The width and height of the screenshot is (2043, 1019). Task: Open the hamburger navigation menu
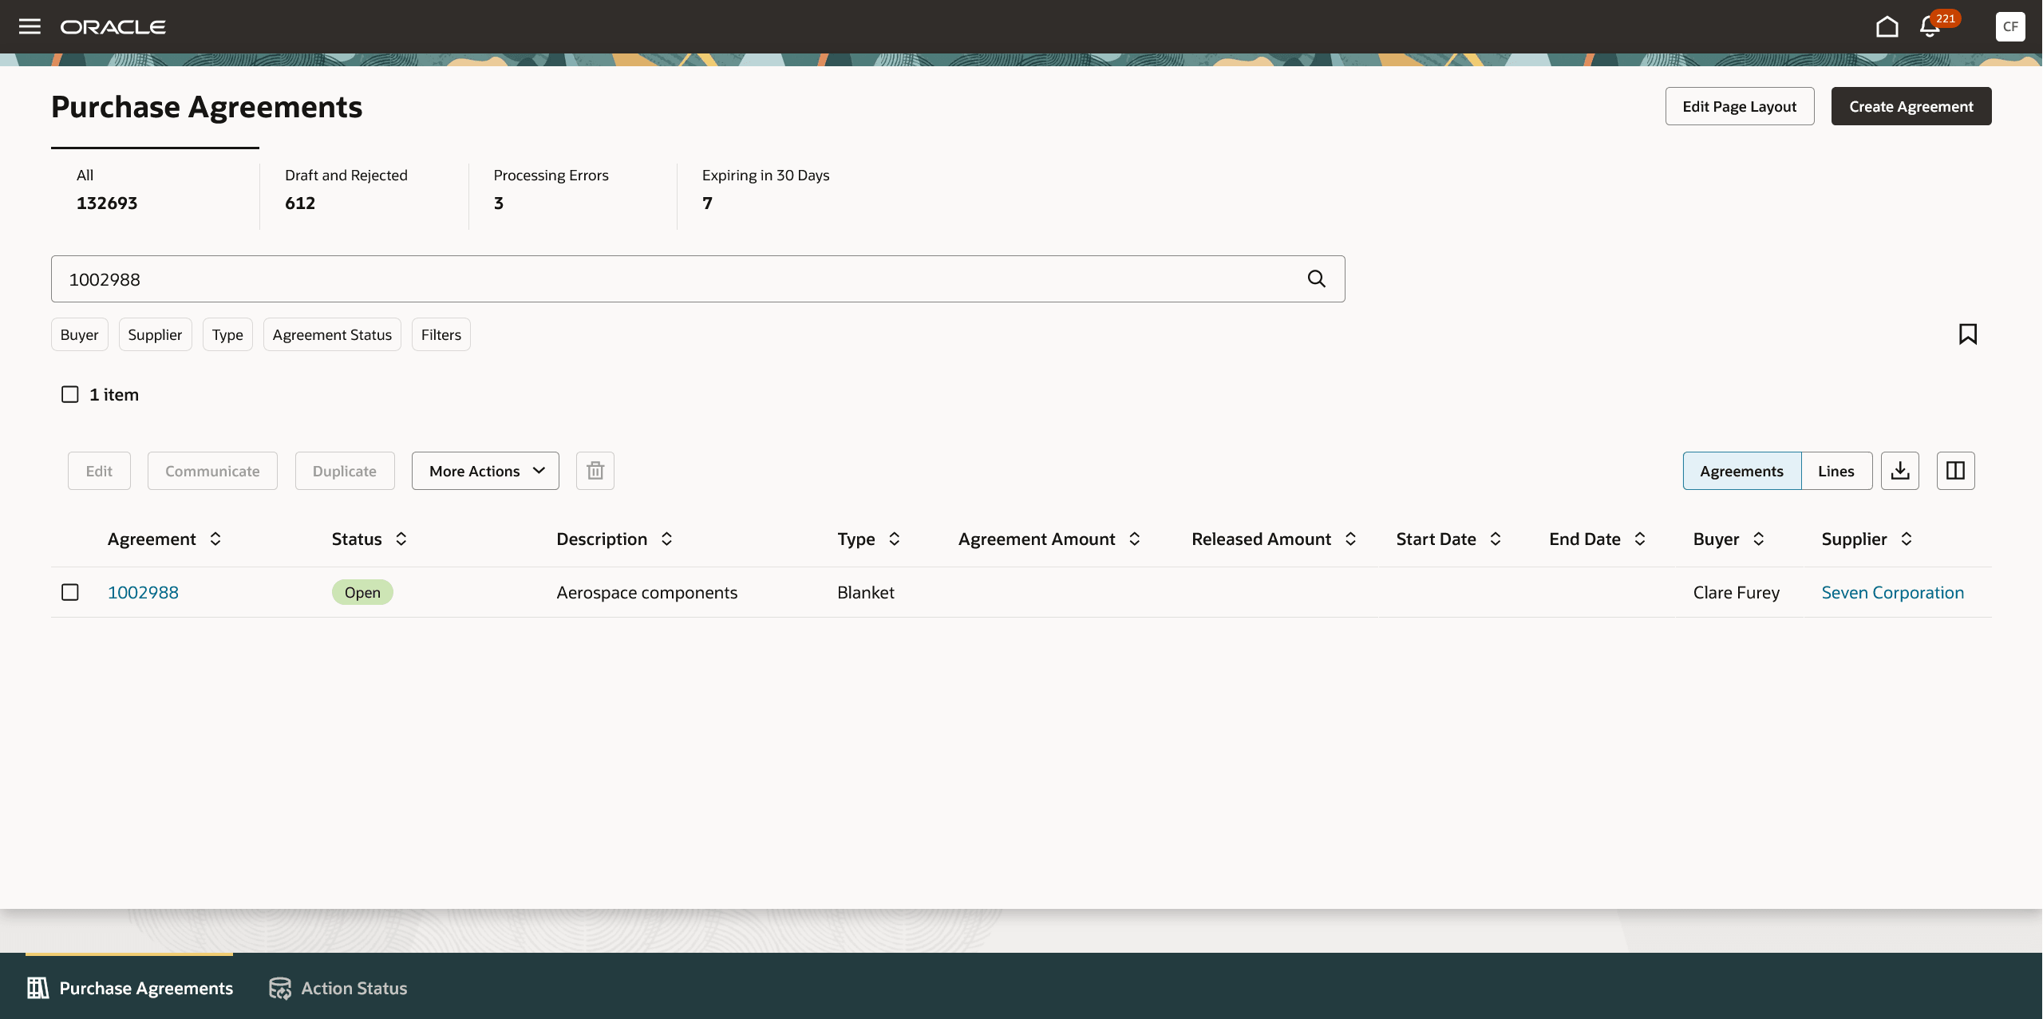coord(30,26)
